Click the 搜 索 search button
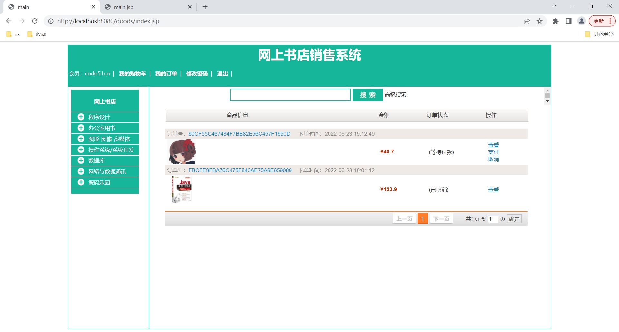 coord(368,95)
